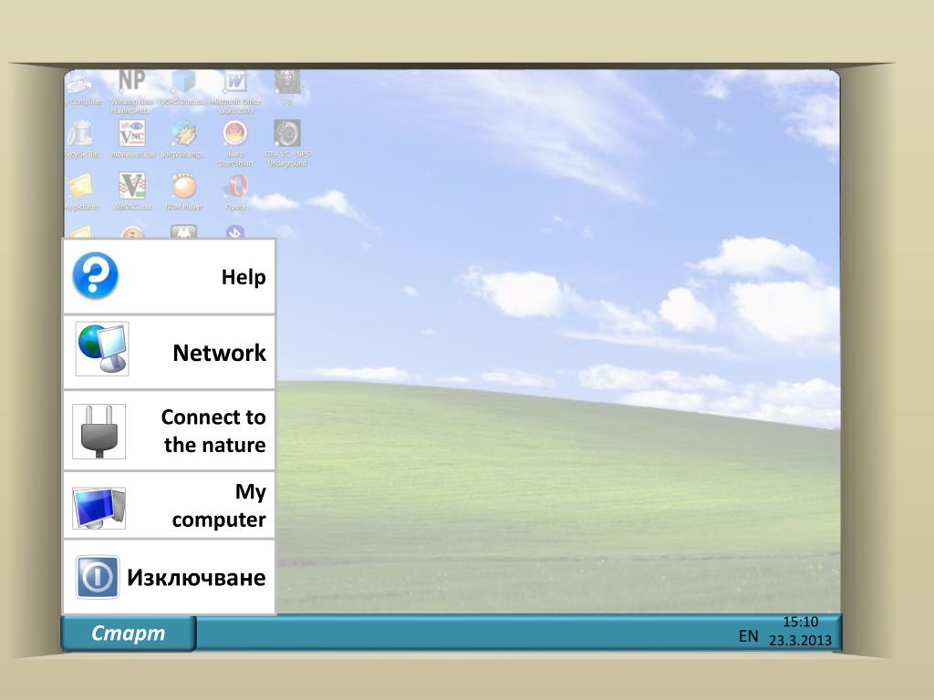Click the blue monitor My computer menu icon

99,509
